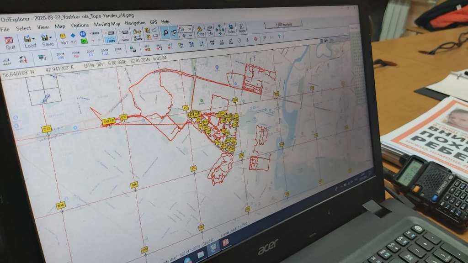468x263 pixels.
Task: Open the zoom percentage box showing 50
Action: point(186,29)
